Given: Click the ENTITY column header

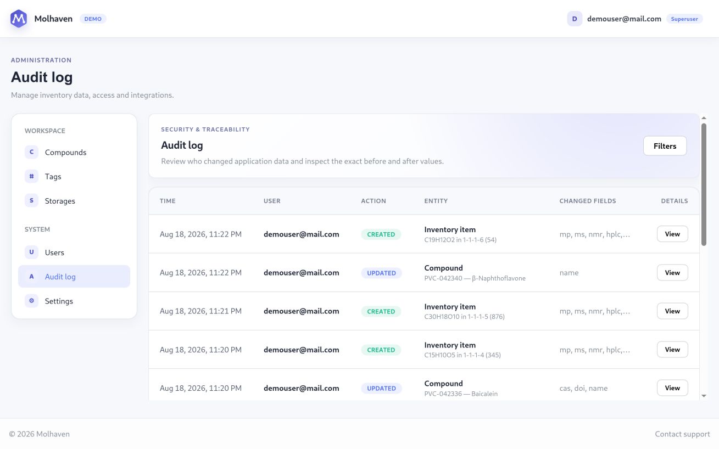Looking at the screenshot, I should [x=436, y=201].
